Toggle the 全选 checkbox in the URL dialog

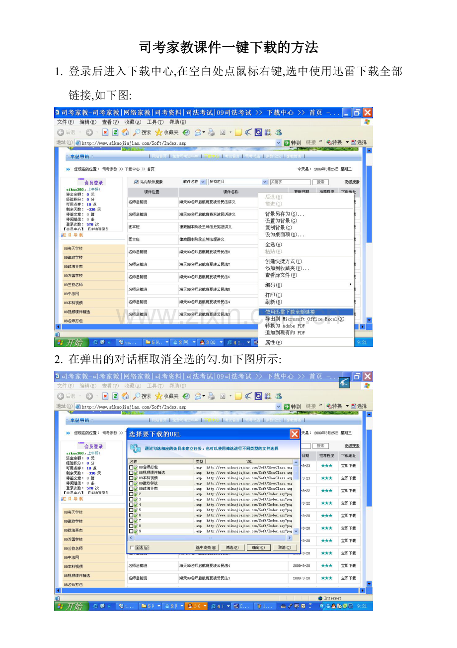point(132,547)
